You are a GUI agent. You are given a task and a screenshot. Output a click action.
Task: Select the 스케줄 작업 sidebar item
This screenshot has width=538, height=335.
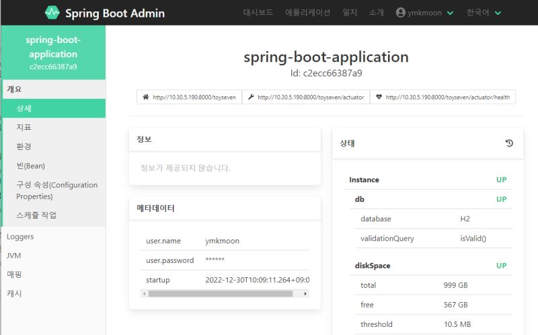pyautogui.click(x=54, y=215)
